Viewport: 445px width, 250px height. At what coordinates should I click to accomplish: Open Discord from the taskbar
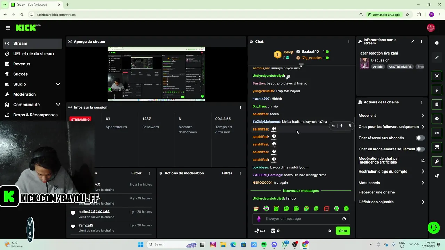274,244
